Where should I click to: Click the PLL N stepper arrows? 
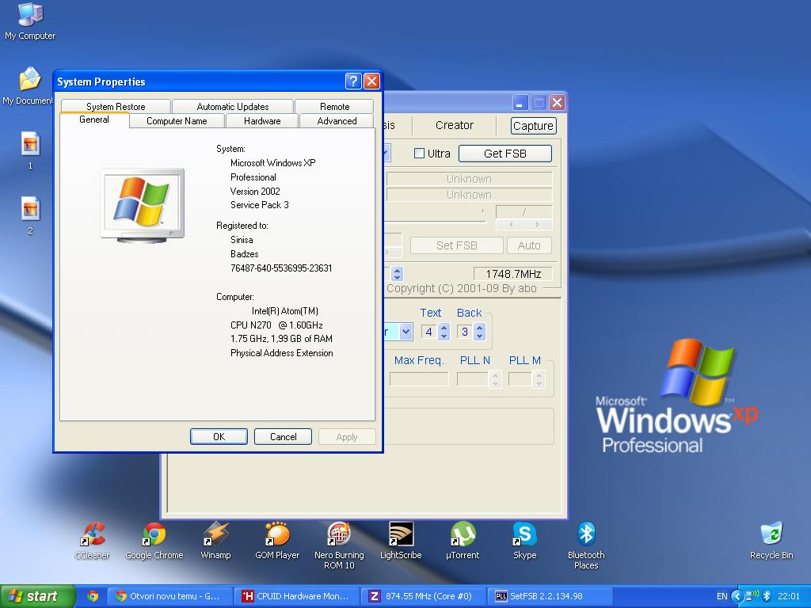coord(495,379)
